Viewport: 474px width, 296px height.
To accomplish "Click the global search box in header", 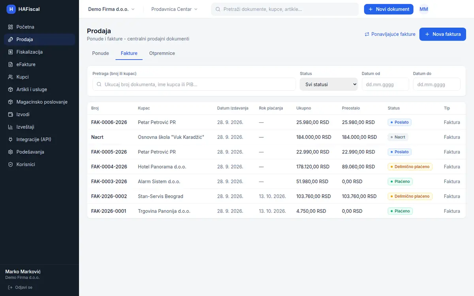I will coord(285,9).
